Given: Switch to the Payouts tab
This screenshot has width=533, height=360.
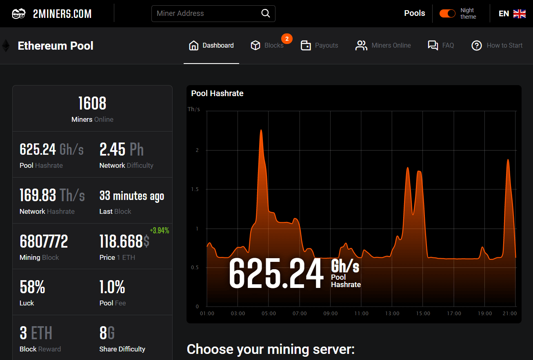Looking at the screenshot, I should pos(326,45).
